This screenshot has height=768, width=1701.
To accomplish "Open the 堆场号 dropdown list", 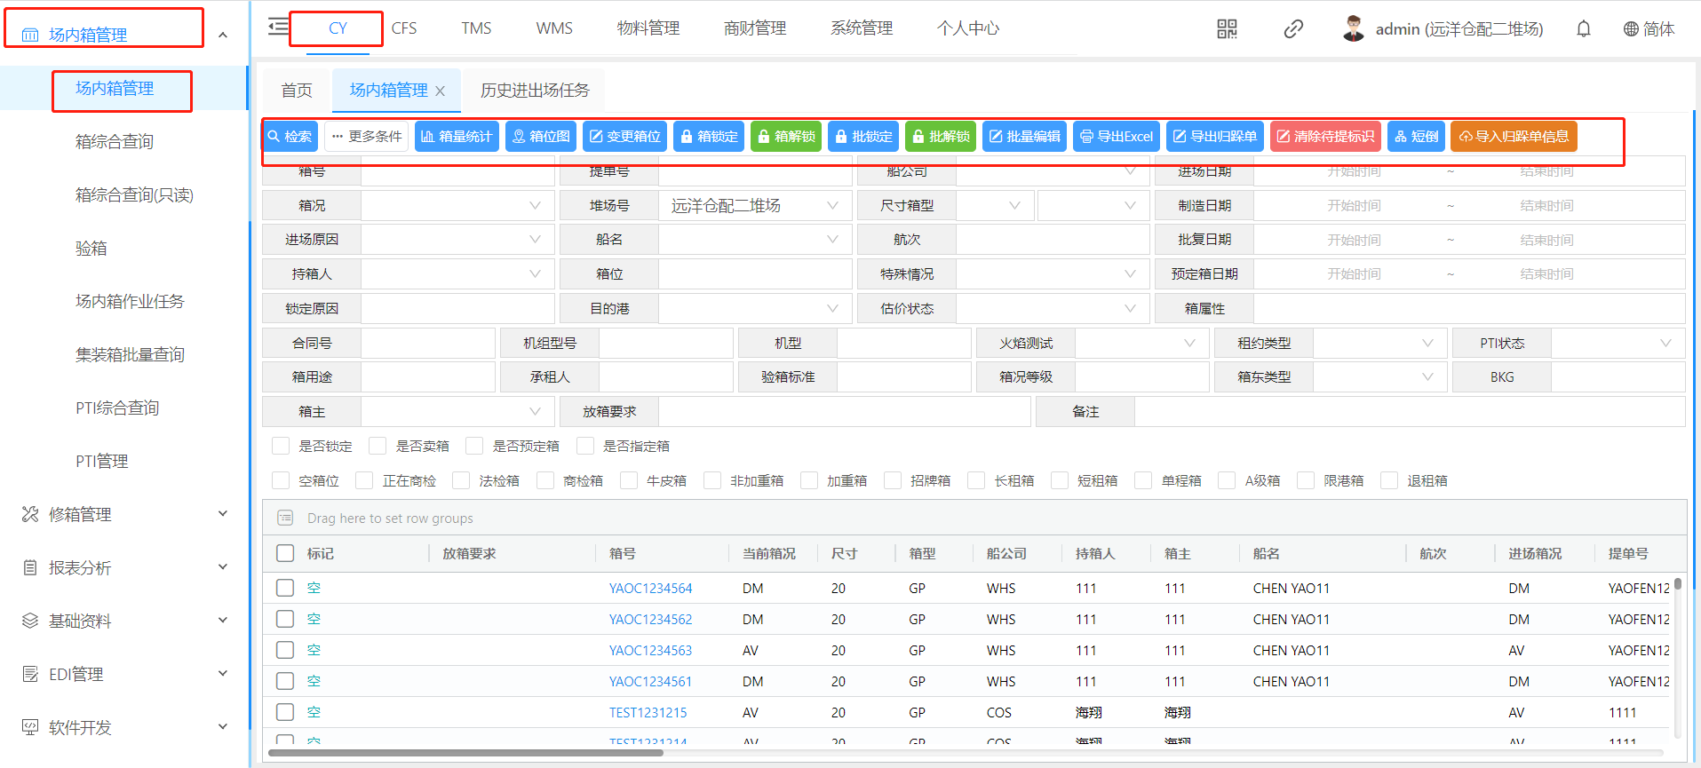I will click(x=753, y=206).
